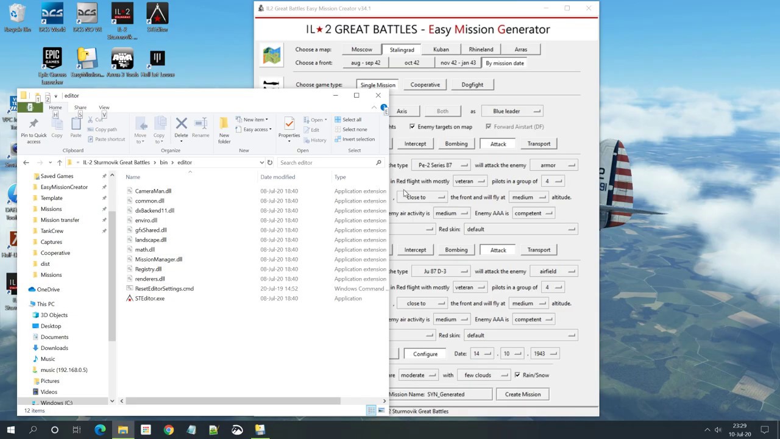Open the Pe-2 Series 87 plane dropdown
780x439 pixels.
[x=441, y=165]
